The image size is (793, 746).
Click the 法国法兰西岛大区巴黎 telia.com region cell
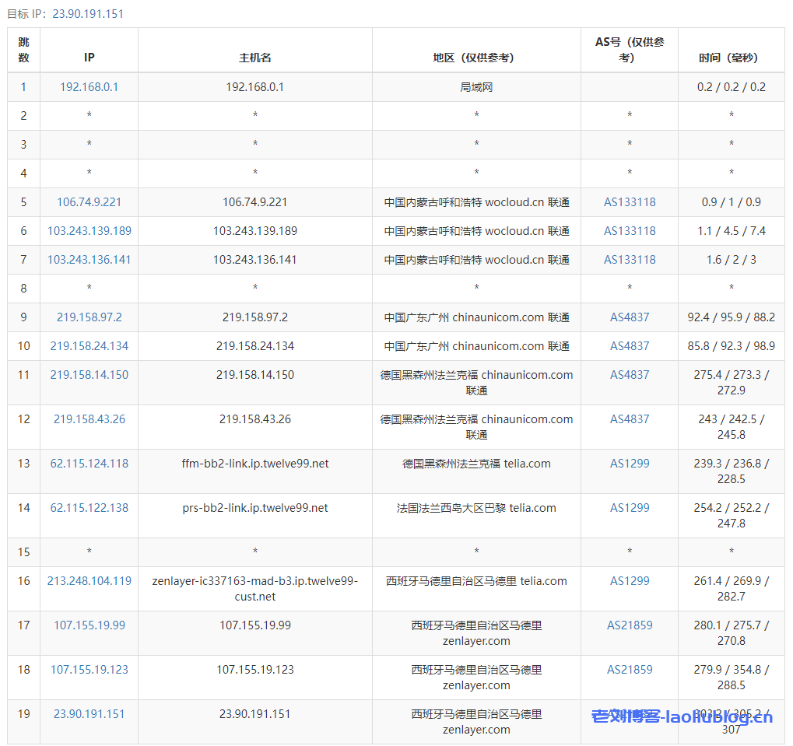[x=475, y=508]
